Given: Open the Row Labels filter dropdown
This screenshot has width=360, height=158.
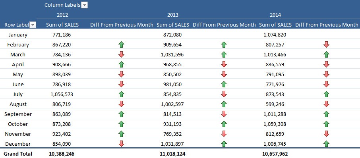Looking at the screenshot, I should 33,25.
